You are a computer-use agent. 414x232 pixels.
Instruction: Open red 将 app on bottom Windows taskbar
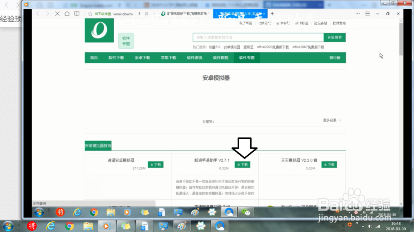click(32, 226)
